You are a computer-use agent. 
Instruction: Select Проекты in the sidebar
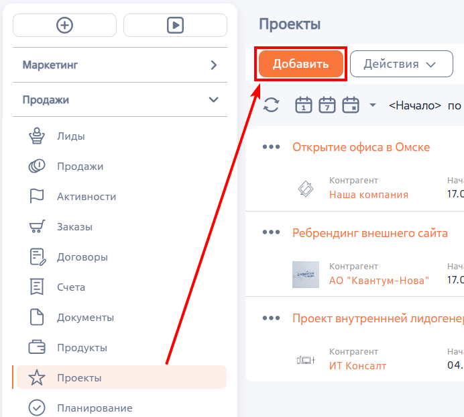[121, 377]
